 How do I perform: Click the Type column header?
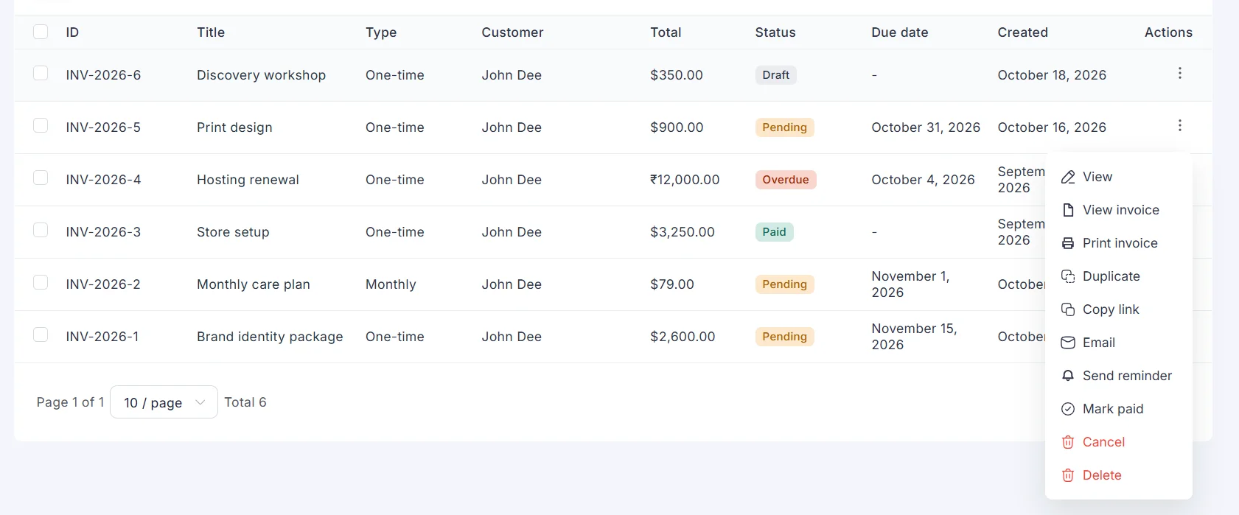click(x=381, y=32)
